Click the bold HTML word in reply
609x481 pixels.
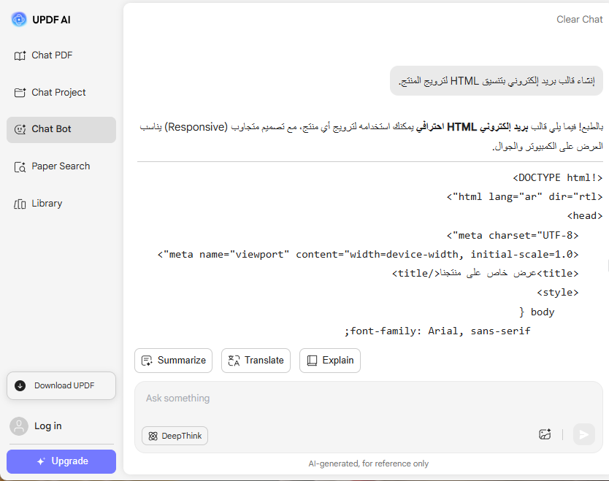461,127
